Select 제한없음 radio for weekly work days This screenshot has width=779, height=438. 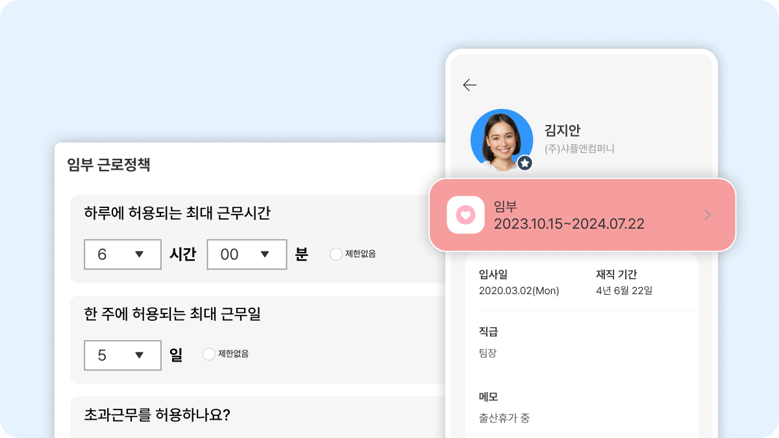pos(209,354)
